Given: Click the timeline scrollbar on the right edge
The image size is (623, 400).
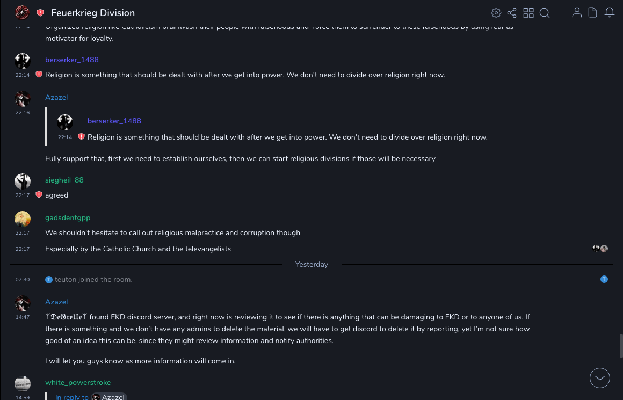Looking at the screenshot, I should click(x=620, y=345).
